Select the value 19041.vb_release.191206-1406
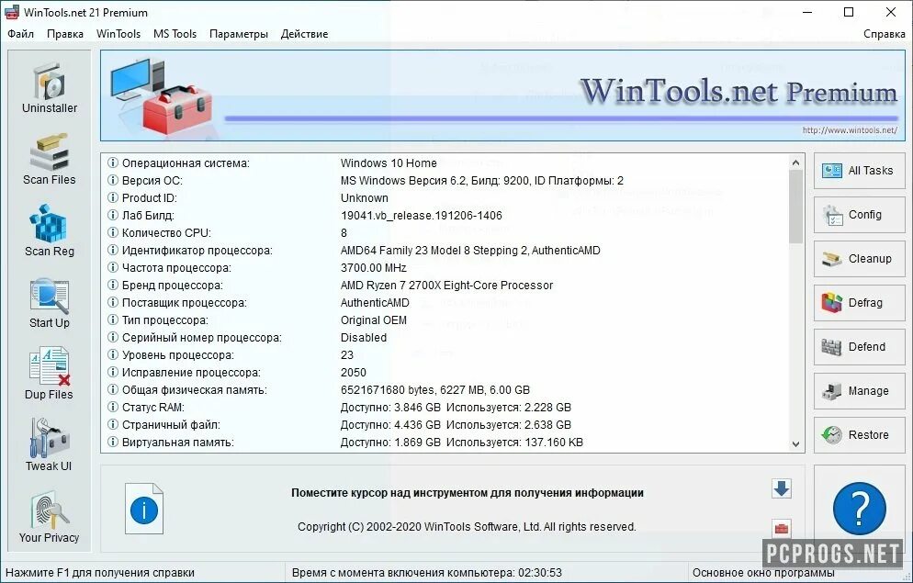Image resolution: width=913 pixels, height=583 pixels. point(421,215)
